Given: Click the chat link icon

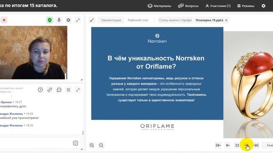Looking at the screenshot, I should (x=49, y=90).
